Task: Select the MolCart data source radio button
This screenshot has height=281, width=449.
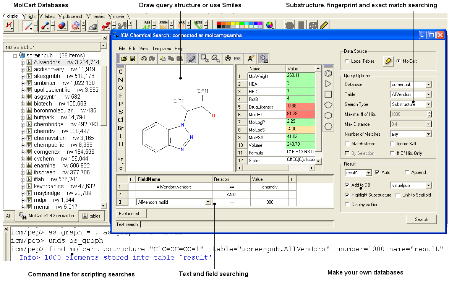Action: pos(399,61)
